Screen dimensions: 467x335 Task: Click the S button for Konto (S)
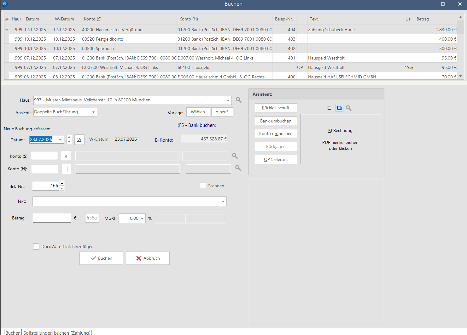pos(66,156)
